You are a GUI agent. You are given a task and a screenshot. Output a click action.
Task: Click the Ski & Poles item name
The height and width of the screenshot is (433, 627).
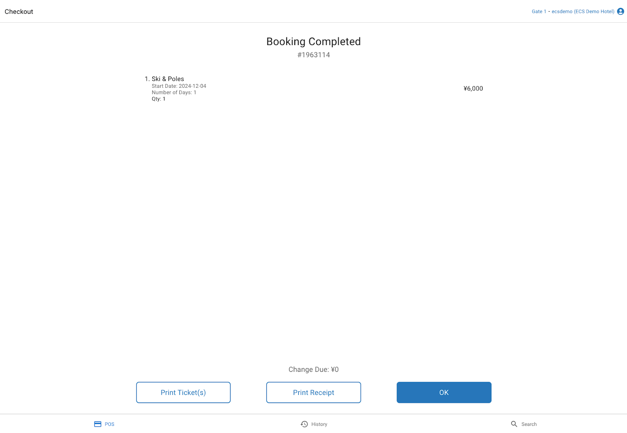click(168, 79)
